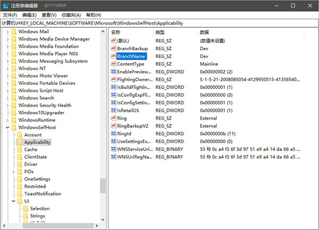The width and height of the screenshot is (319, 230).
Task: Click tree scrollbar up arrow
Action: click(103, 31)
